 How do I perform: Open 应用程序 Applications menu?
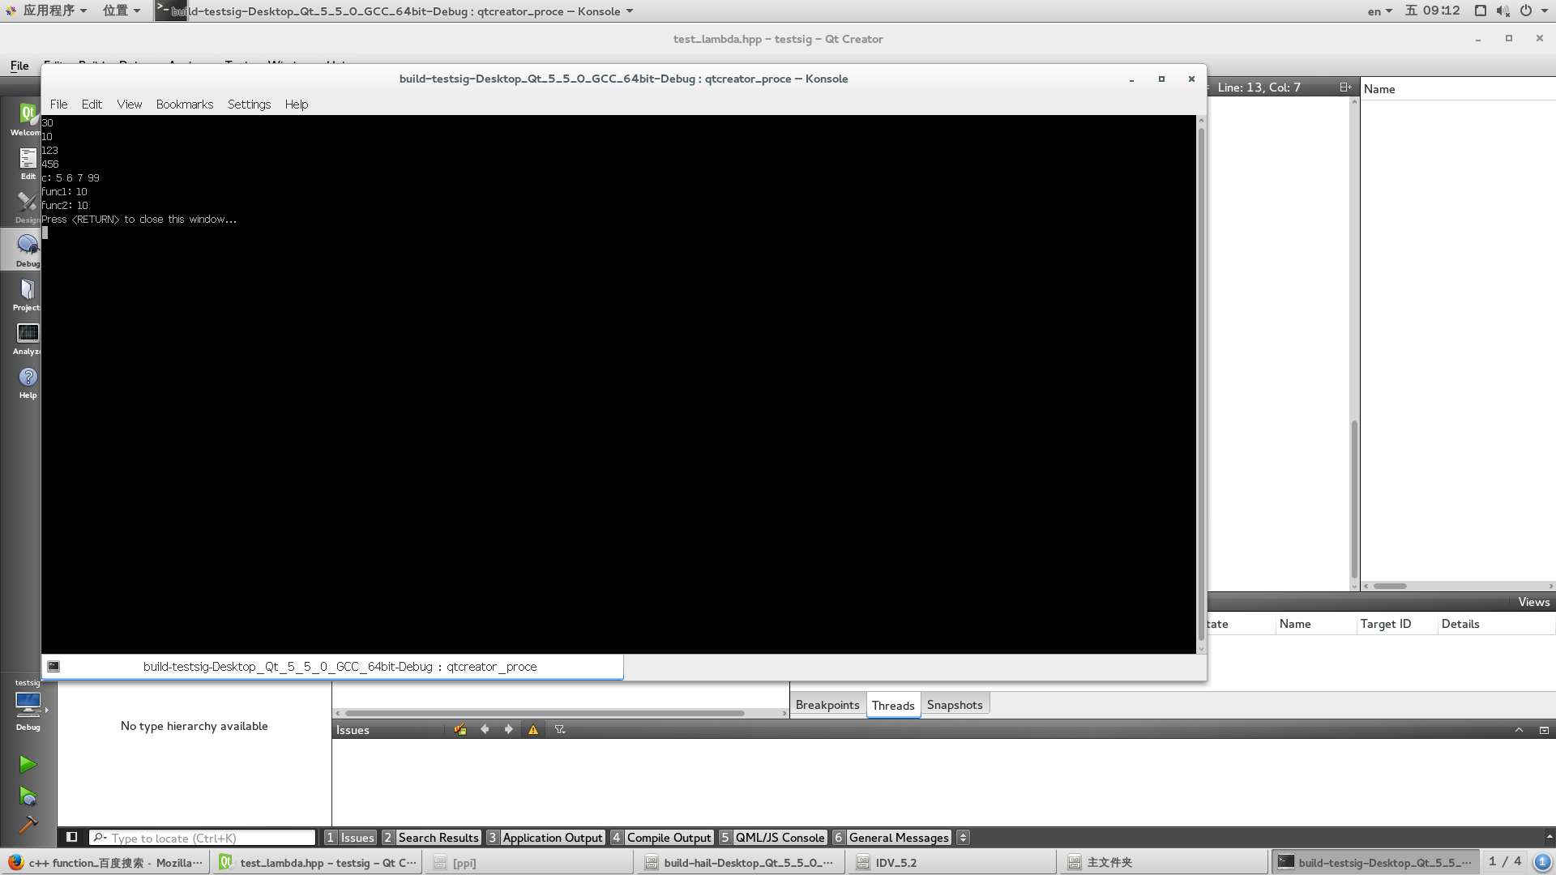click(48, 11)
